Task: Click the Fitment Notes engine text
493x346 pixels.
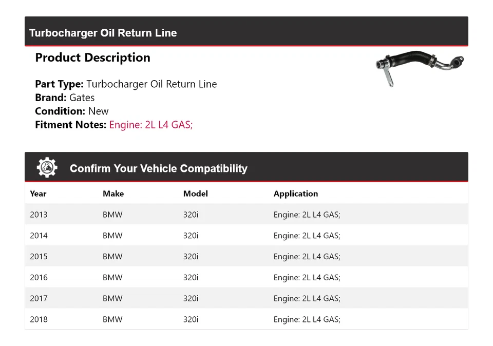Action: pos(150,124)
